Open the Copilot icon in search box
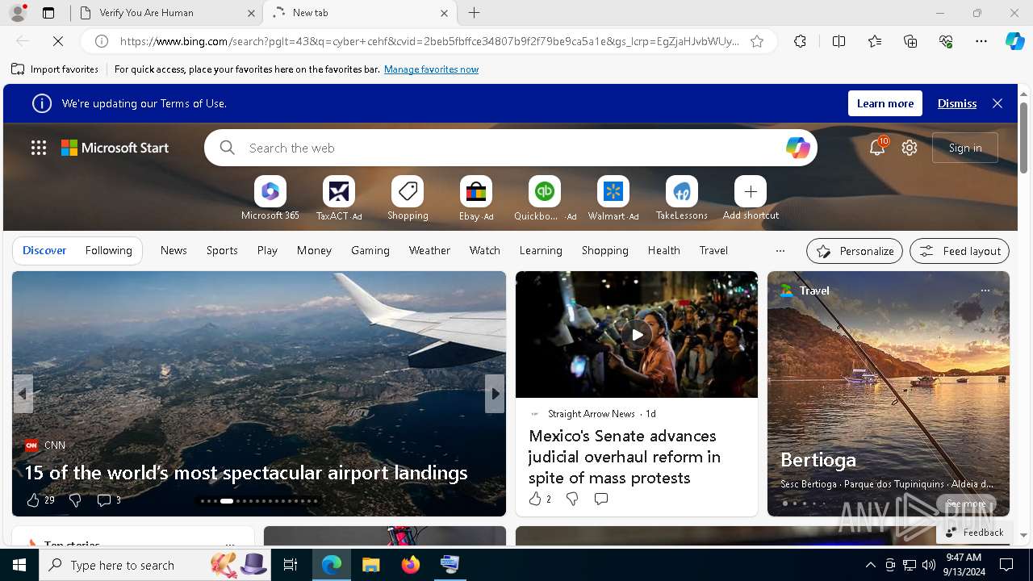Image resolution: width=1033 pixels, height=581 pixels. (797, 148)
